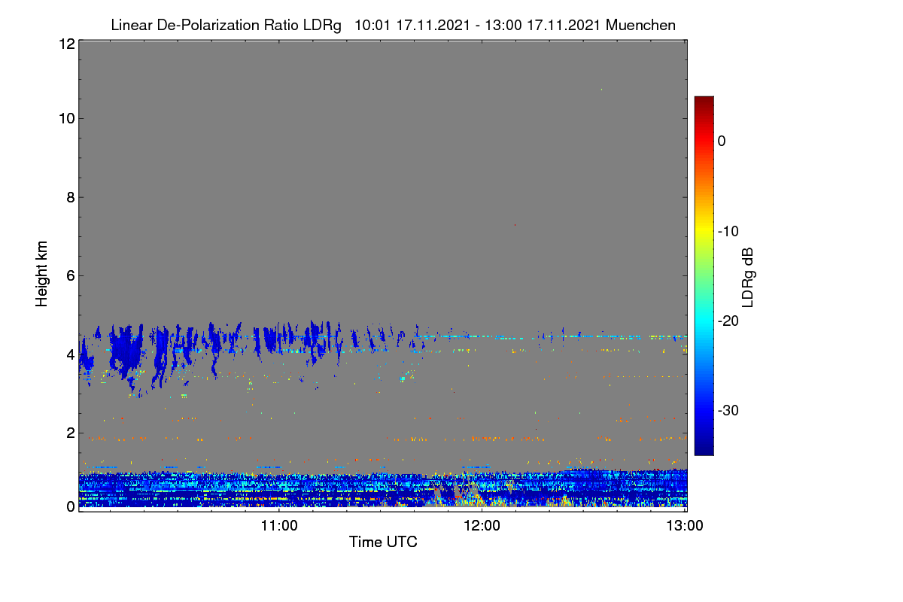Click the colorbar -10 dB label

pos(728,231)
